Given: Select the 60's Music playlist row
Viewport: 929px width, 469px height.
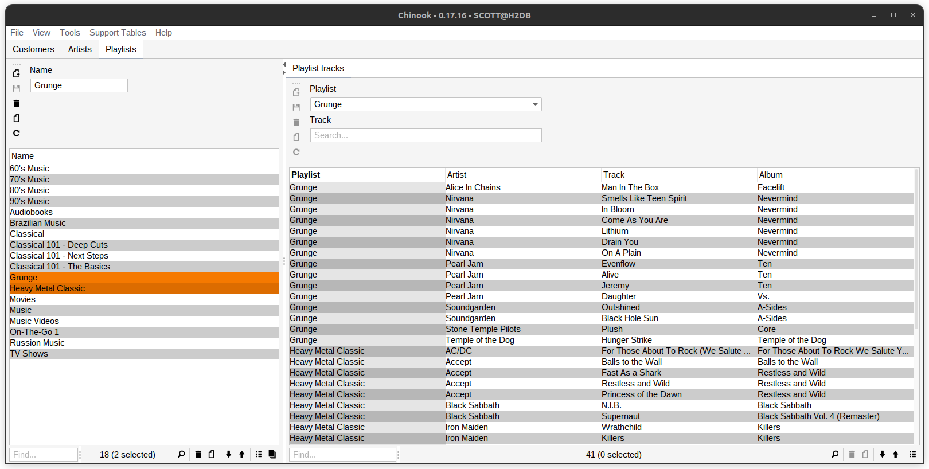Looking at the screenshot, I should [144, 169].
